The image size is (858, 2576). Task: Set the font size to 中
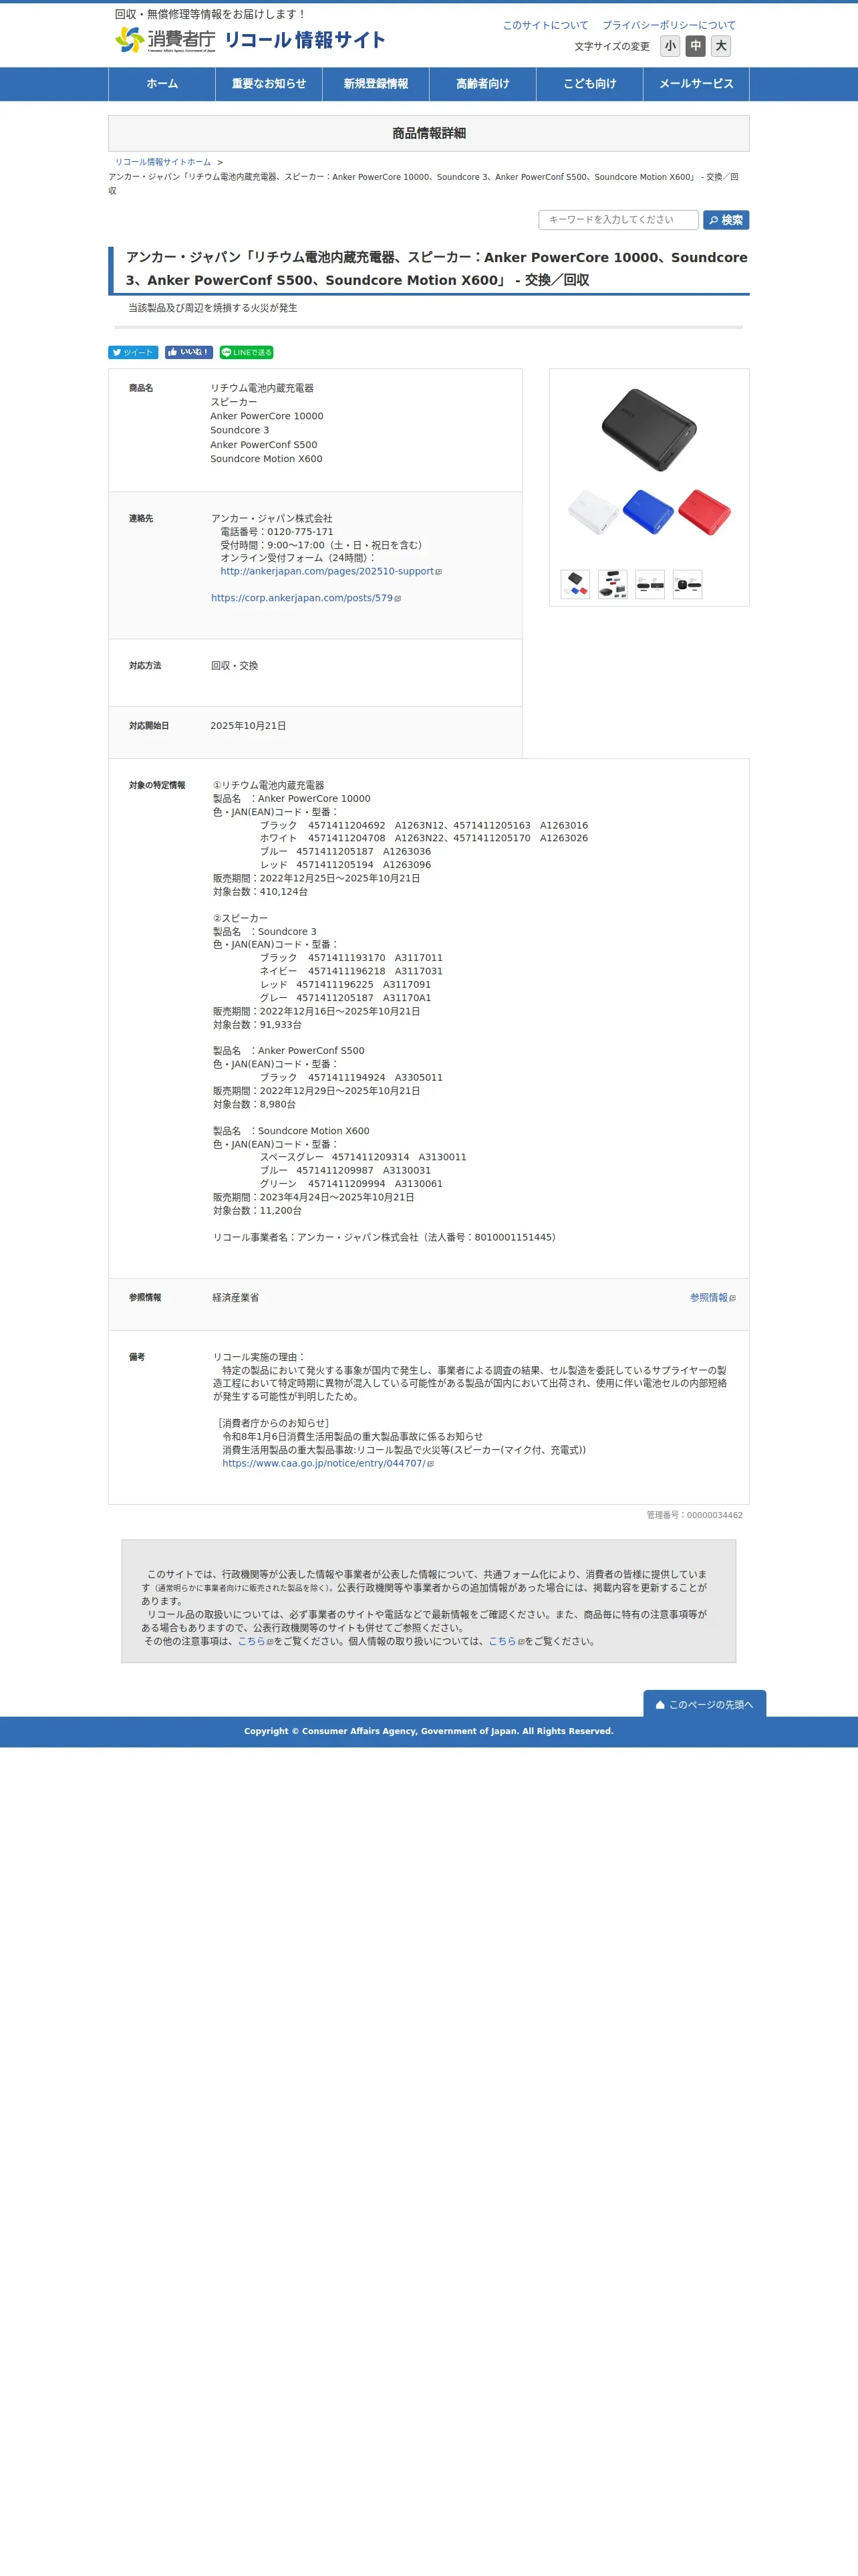[x=695, y=46]
